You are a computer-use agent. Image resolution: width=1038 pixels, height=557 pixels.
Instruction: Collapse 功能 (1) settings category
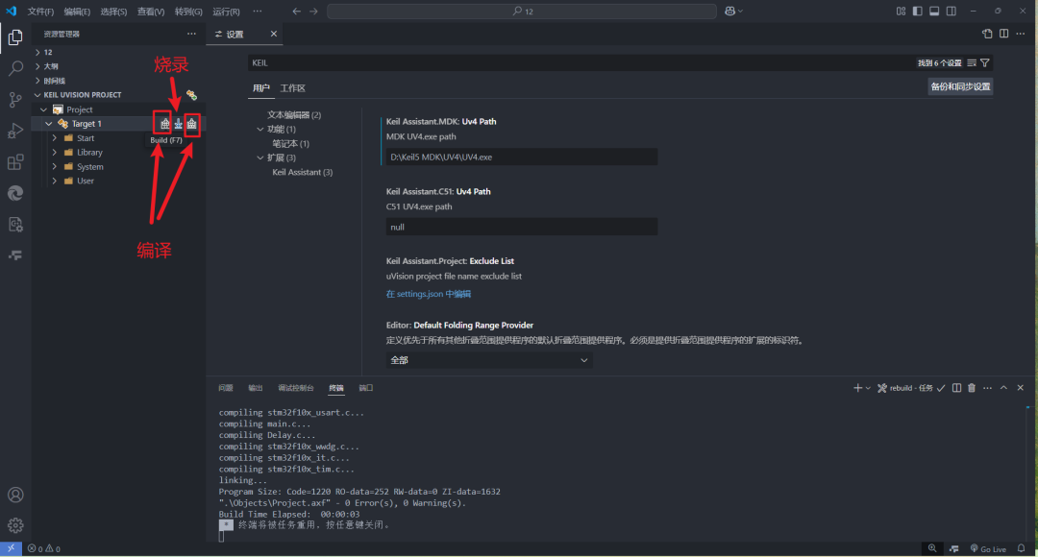pyautogui.click(x=260, y=129)
